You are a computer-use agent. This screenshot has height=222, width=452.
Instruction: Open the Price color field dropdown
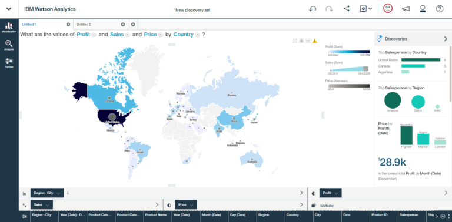(x=186, y=205)
